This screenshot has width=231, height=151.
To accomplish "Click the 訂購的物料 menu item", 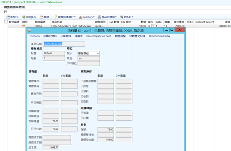I will pos(50,36).
